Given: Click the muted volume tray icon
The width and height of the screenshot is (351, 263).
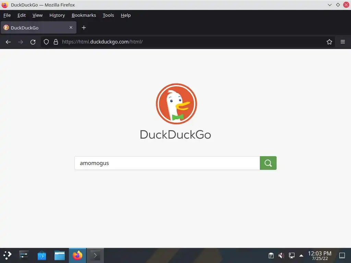Looking at the screenshot, I should point(281,255).
